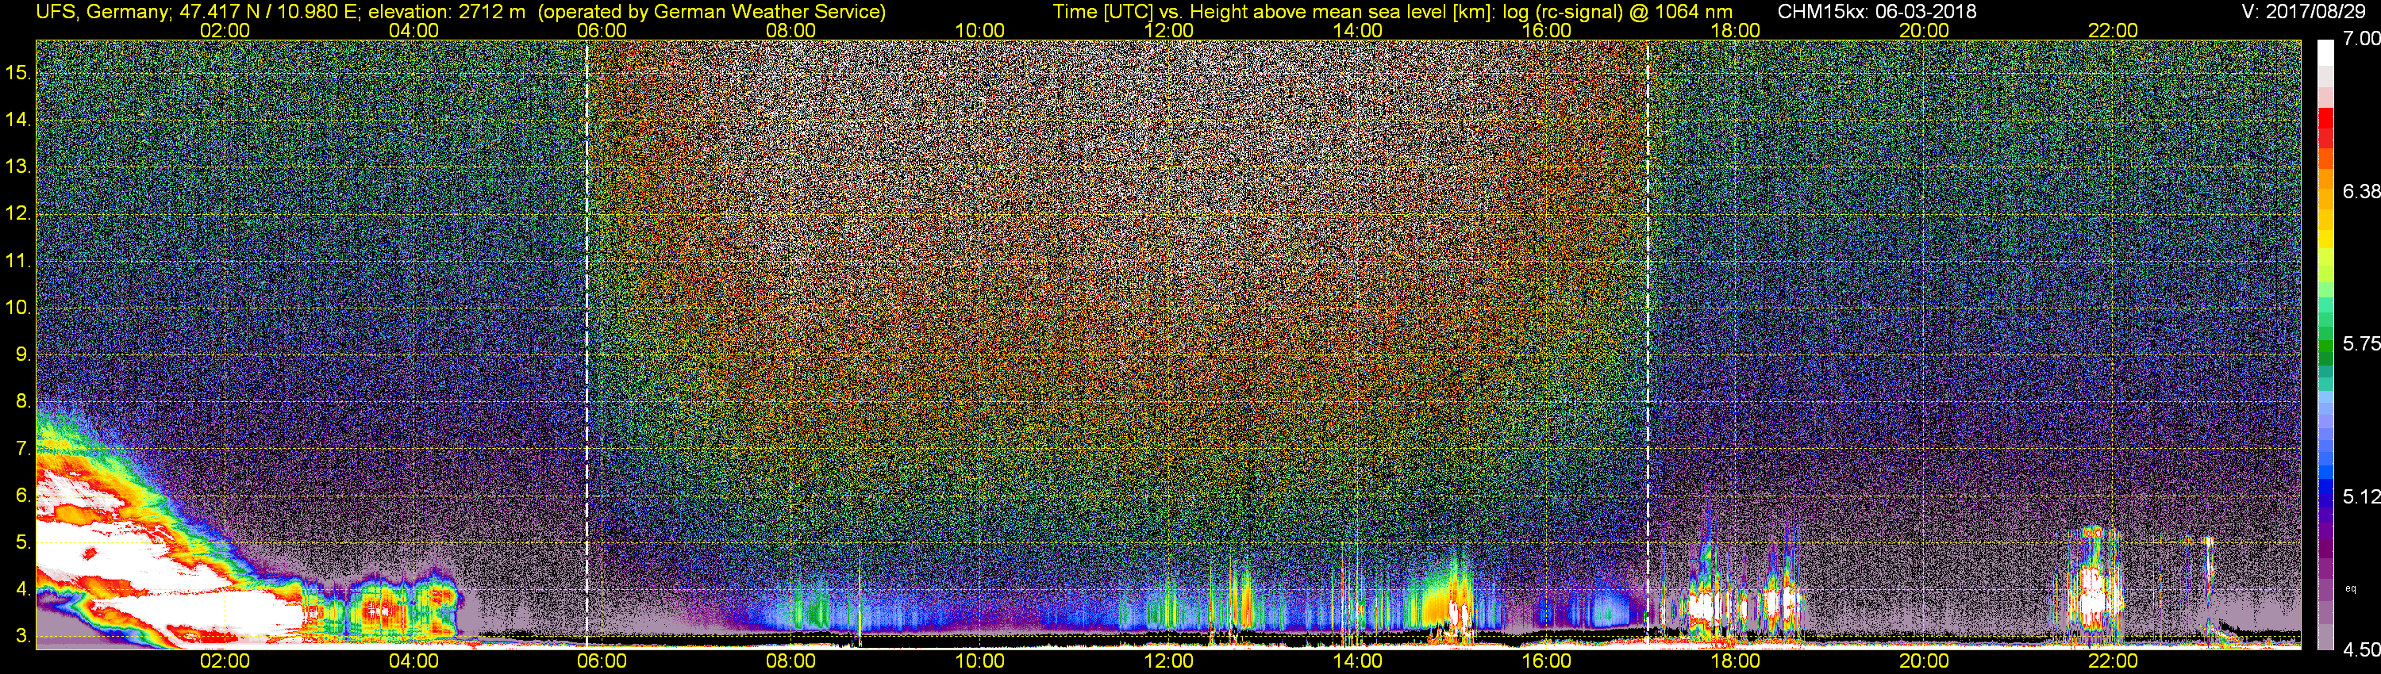The width and height of the screenshot is (2381, 674).
Task: Click the height axis label '10.'
Action: 18,308
